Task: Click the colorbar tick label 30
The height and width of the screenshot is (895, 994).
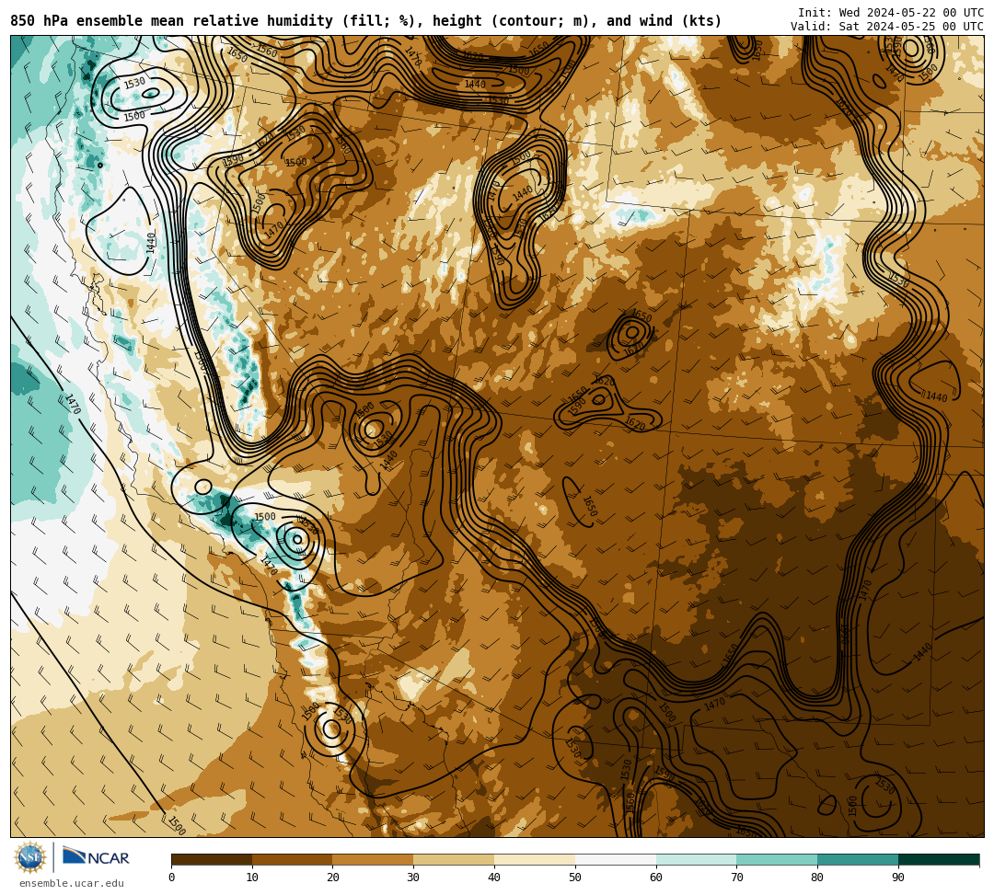Action: point(413,878)
